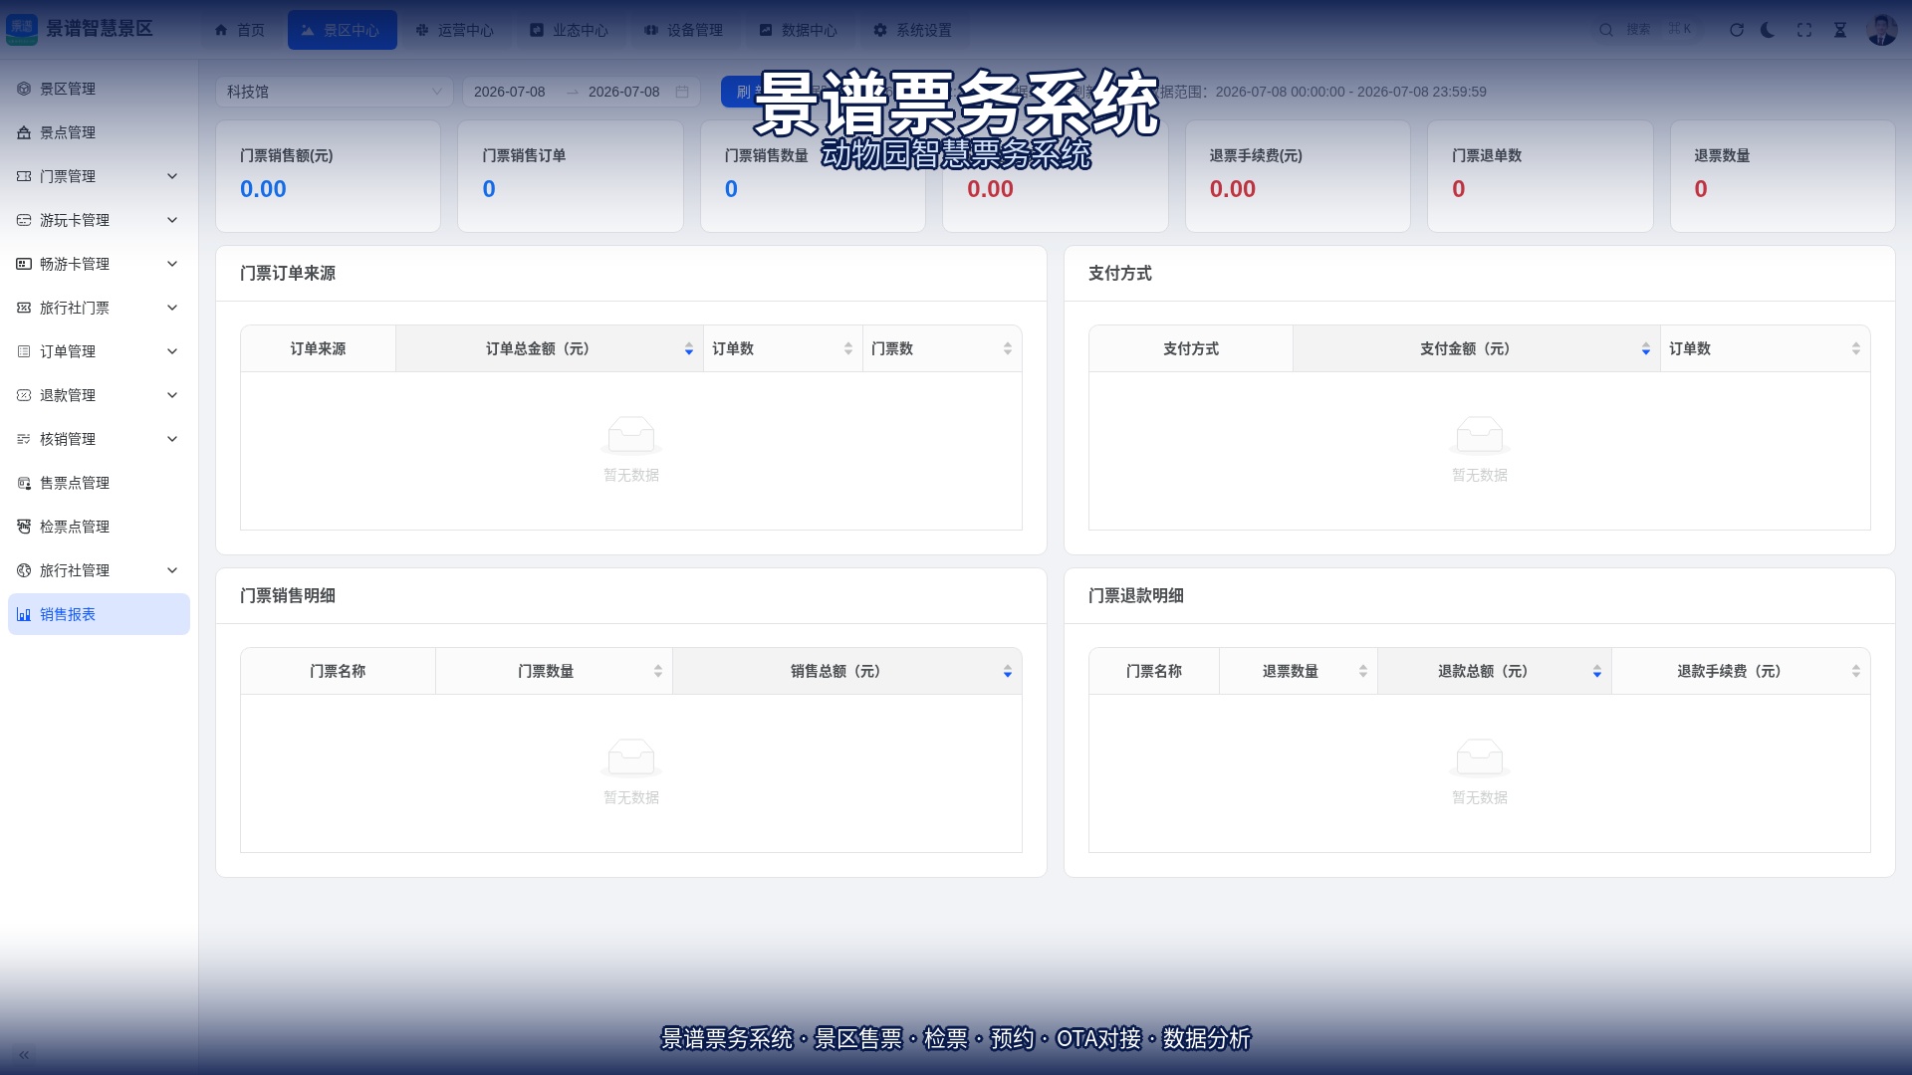Click 门票名称 header in 门票销售明细
The height and width of the screenshot is (1075, 1912).
pyautogui.click(x=338, y=672)
